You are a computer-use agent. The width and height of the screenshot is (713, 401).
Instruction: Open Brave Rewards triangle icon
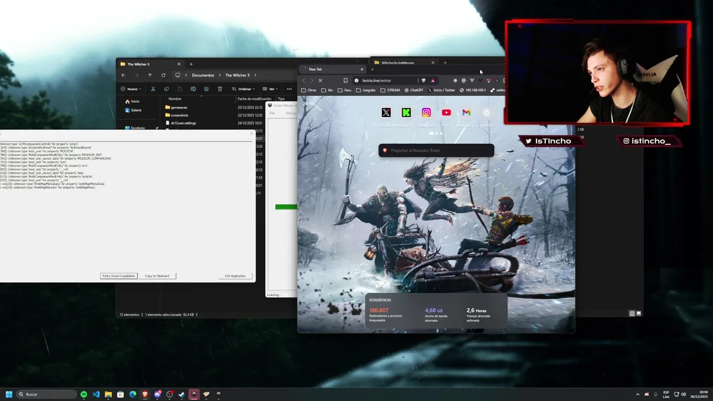click(x=433, y=80)
